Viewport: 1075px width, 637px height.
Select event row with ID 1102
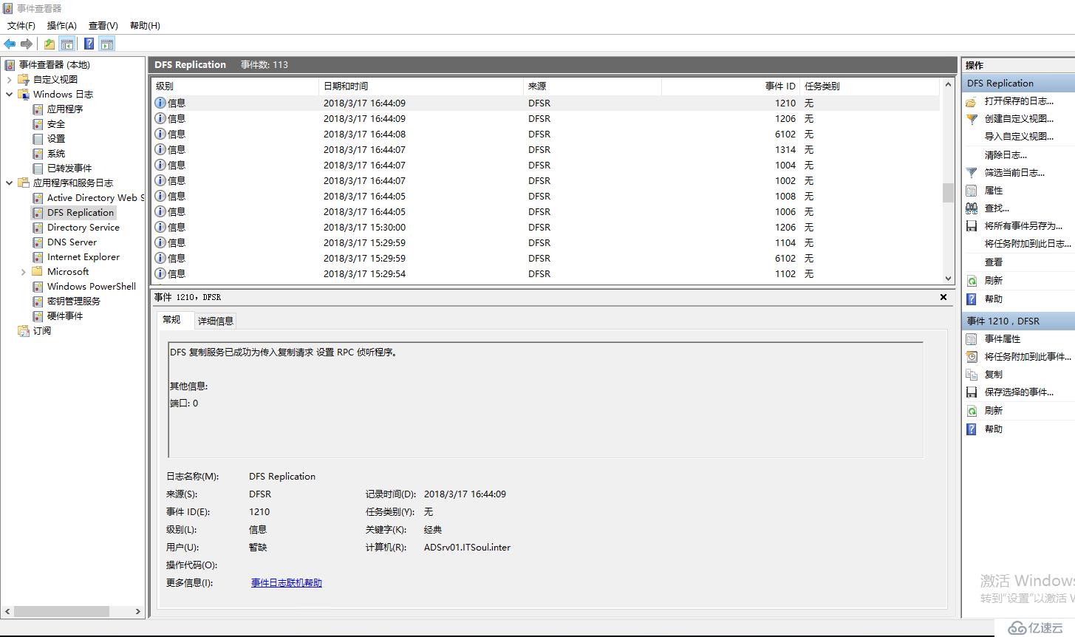click(545, 274)
